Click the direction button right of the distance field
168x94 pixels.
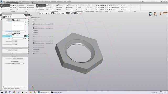click(25, 36)
